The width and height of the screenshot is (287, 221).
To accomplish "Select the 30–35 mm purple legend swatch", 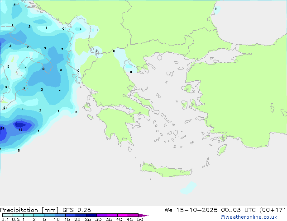I will coord(102,215).
